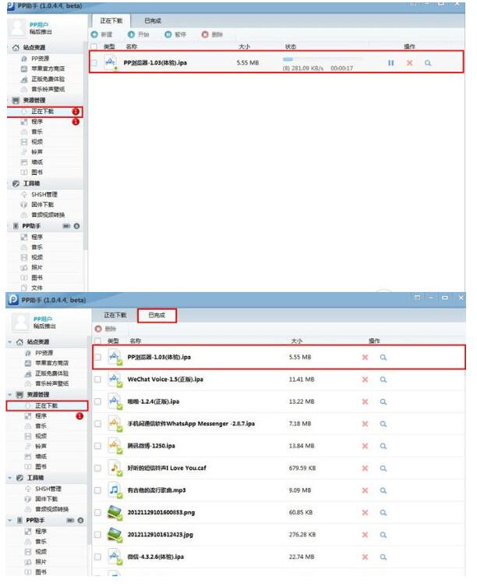Open 墙纸 sidebar item in top window

coord(37,162)
